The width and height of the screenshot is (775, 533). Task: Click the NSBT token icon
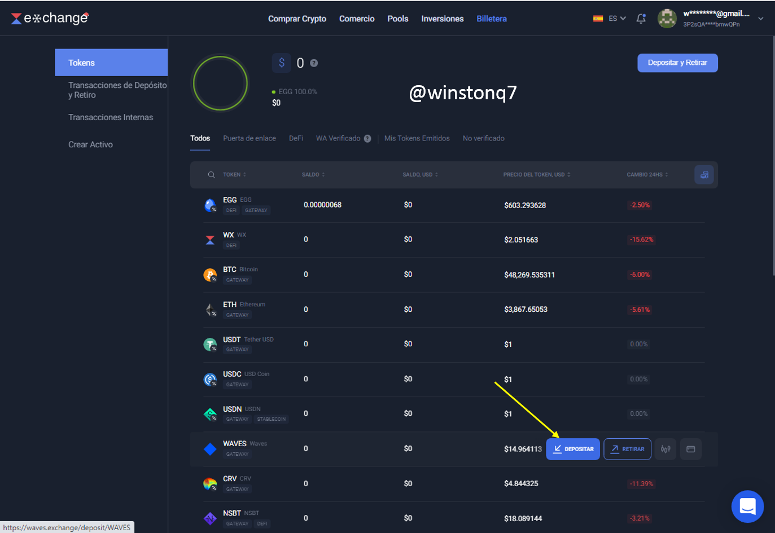point(210,518)
